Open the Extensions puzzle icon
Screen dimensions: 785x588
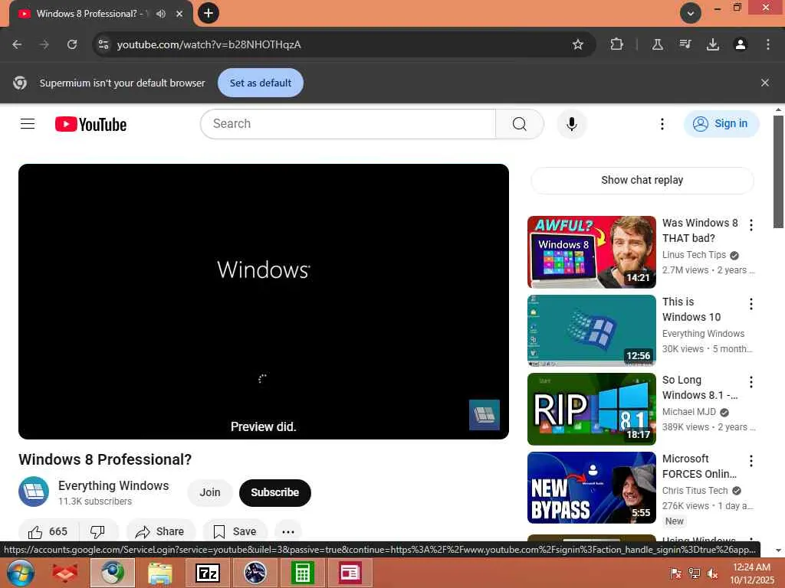click(x=617, y=44)
